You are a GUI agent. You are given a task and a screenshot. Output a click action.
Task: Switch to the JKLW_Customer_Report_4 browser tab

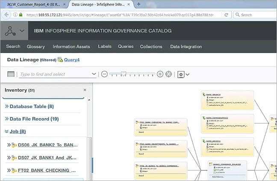(33, 4)
